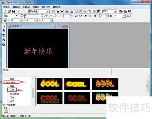Add a key frame with the plus icon
The height and width of the screenshot is (119, 152).
[46, 16]
